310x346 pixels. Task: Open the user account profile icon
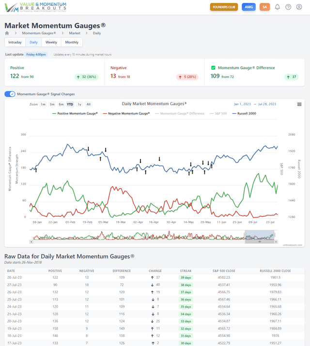pyautogui.click(x=299, y=7)
